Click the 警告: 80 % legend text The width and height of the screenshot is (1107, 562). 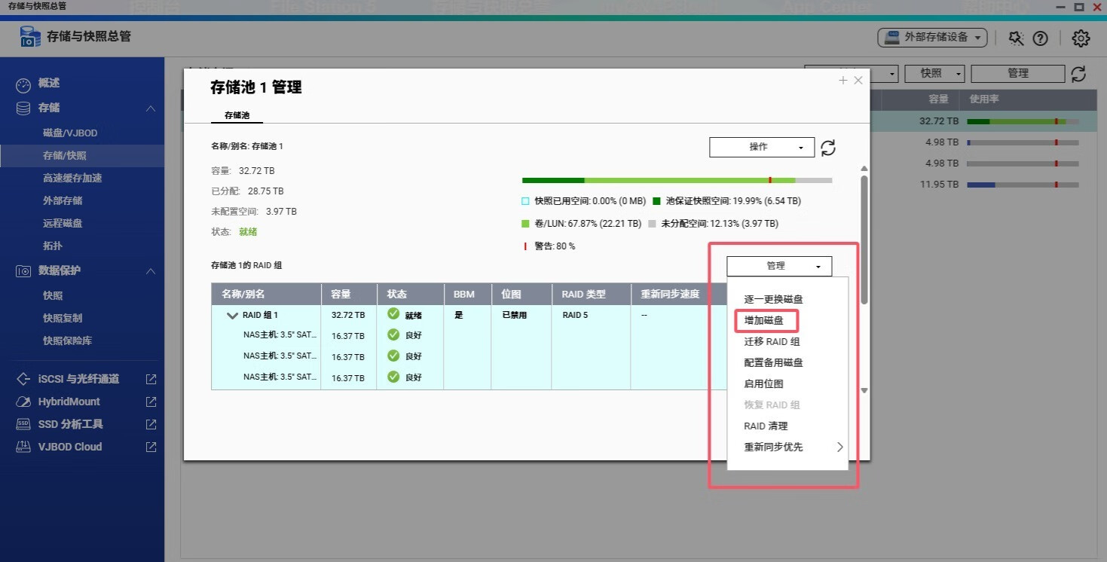coord(555,246)
